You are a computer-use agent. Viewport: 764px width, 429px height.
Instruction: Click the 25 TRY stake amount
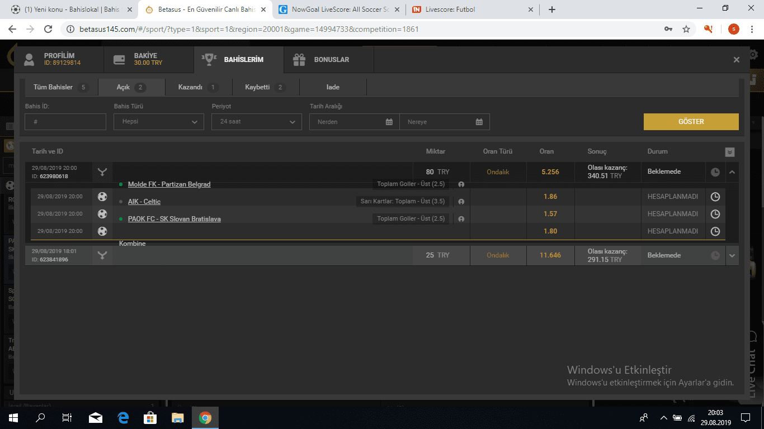[x=437, y=255]
